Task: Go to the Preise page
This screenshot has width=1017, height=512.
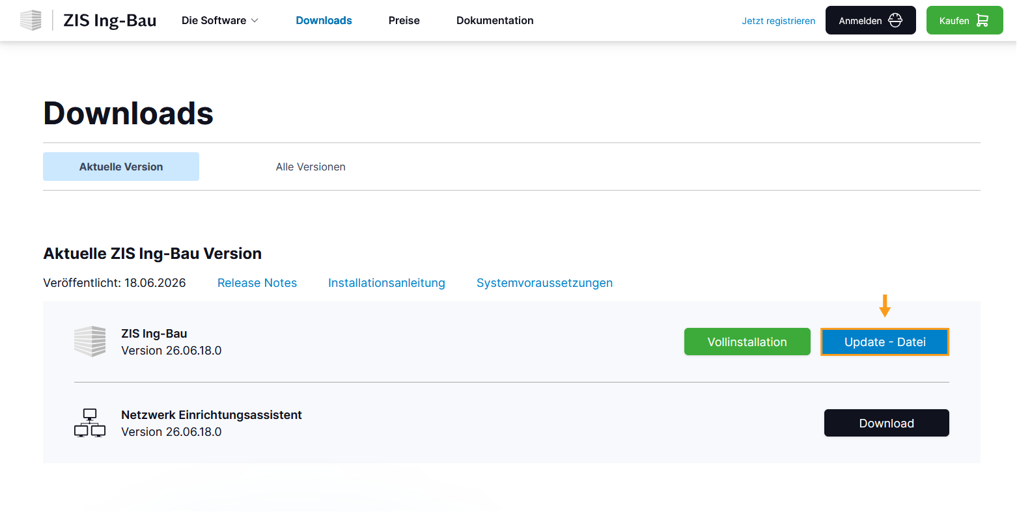Action: pyautogui.click(x=404, y=20)
